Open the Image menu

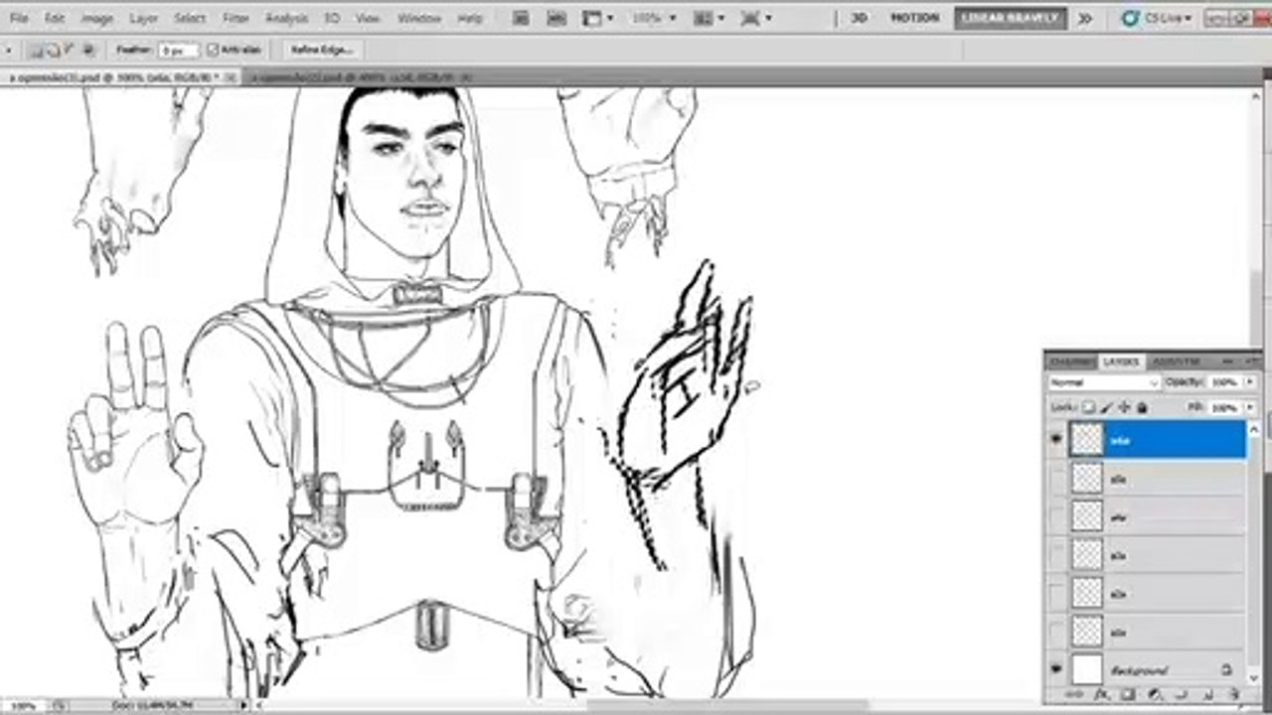96,18
